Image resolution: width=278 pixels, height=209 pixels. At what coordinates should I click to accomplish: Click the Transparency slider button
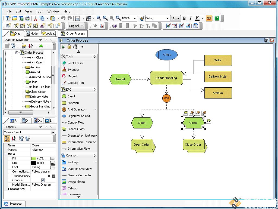tap(53, 176)
